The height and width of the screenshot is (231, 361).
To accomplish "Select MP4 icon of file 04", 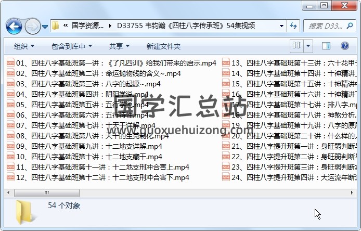I will coord(10,94).
